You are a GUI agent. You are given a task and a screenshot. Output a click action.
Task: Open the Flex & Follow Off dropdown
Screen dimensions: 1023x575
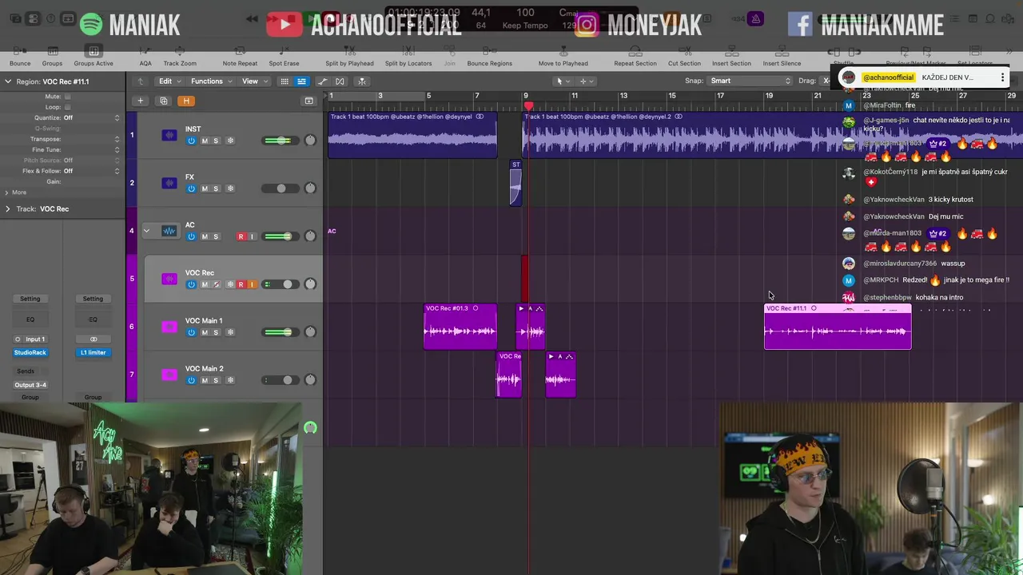91,171
